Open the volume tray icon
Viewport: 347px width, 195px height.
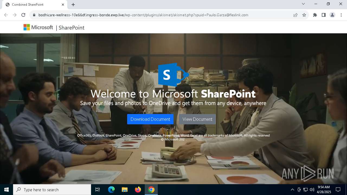312,190
